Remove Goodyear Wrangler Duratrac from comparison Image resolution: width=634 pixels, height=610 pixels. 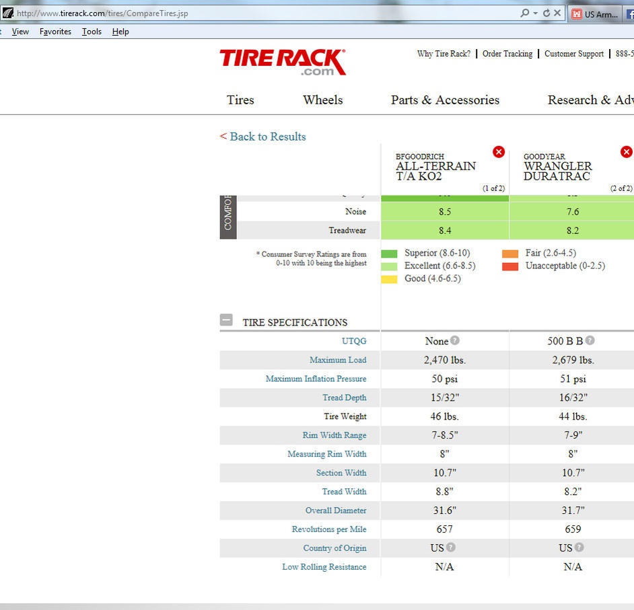[627, 152]
